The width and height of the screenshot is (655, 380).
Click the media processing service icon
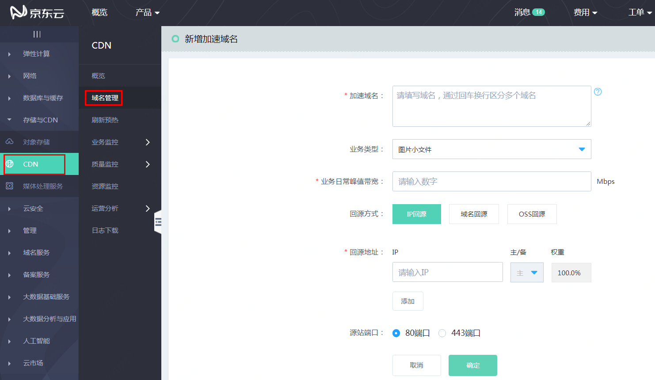point(9,186)
